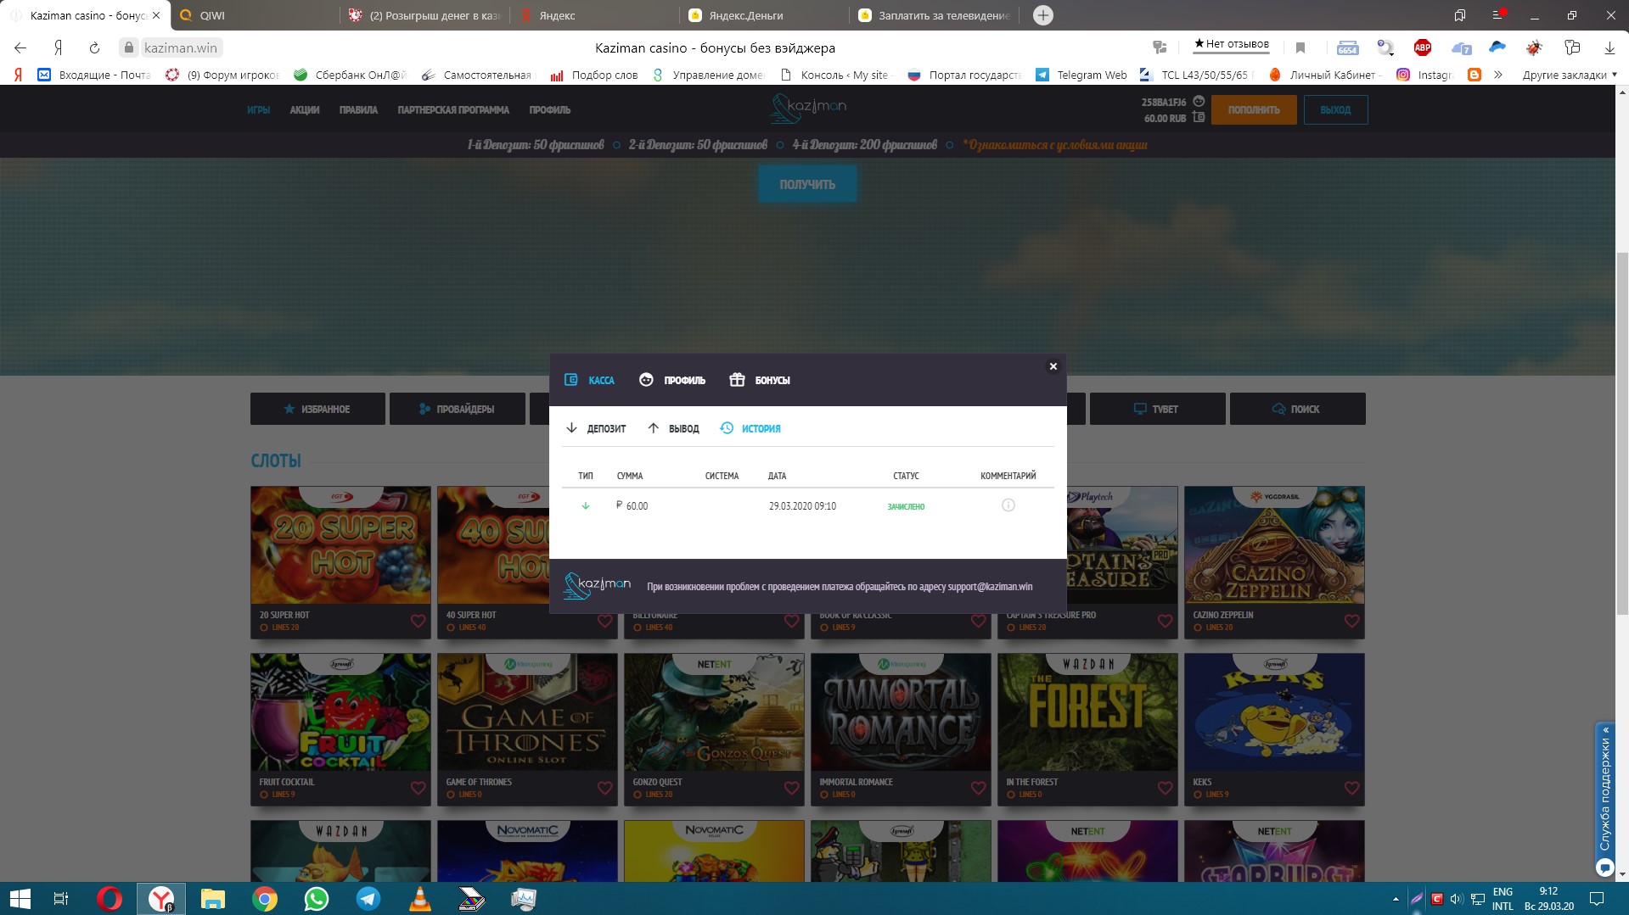Click the info icon in the Комментарий column
This screenshot has width=1629, height=915.
pos(1008,505)
